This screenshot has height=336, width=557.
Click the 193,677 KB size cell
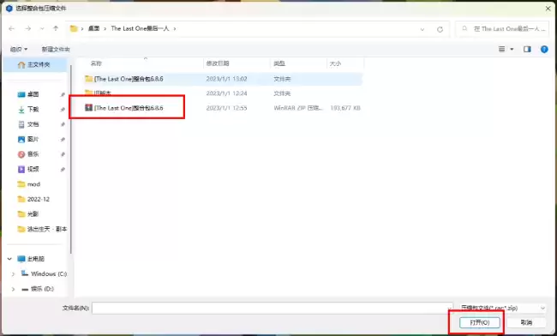tap(345, 108)
